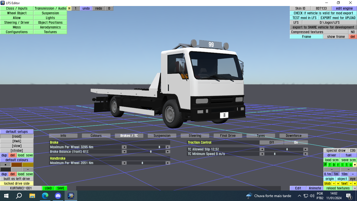
Task: Turn Traction Control Off
Action: [x=271, y=143]
